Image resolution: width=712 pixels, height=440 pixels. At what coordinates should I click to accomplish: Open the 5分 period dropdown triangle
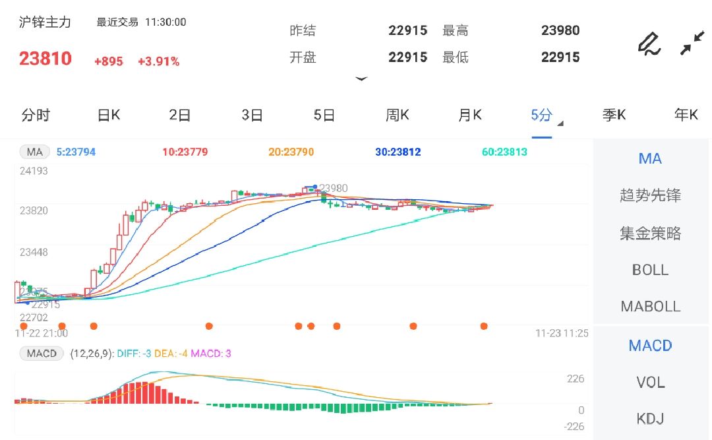pyautogui.click(x=560, y=123)
